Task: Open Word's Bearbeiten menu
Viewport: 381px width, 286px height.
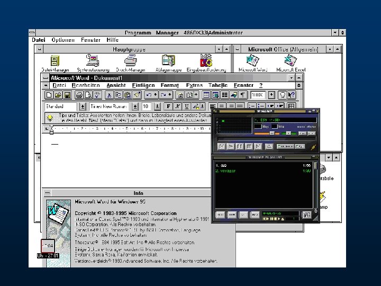Action: [x=86, y=85]
